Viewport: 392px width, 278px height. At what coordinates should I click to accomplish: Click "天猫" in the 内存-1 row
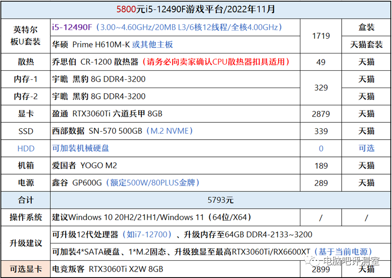click(366, 79)
